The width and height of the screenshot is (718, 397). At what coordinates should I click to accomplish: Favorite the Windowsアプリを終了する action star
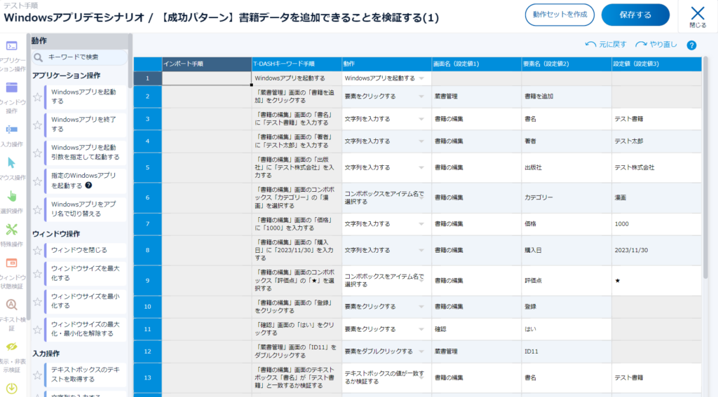(x=38, y=125)
